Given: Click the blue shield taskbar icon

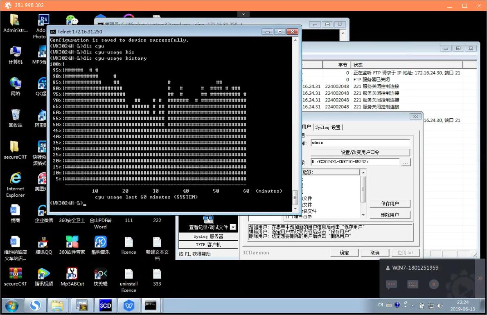Looking at the screenshot, I should pos(129,306).
